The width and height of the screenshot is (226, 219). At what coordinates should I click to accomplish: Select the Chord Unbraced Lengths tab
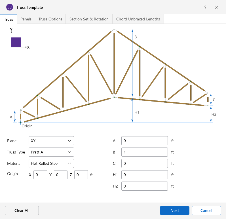[138, 19]
